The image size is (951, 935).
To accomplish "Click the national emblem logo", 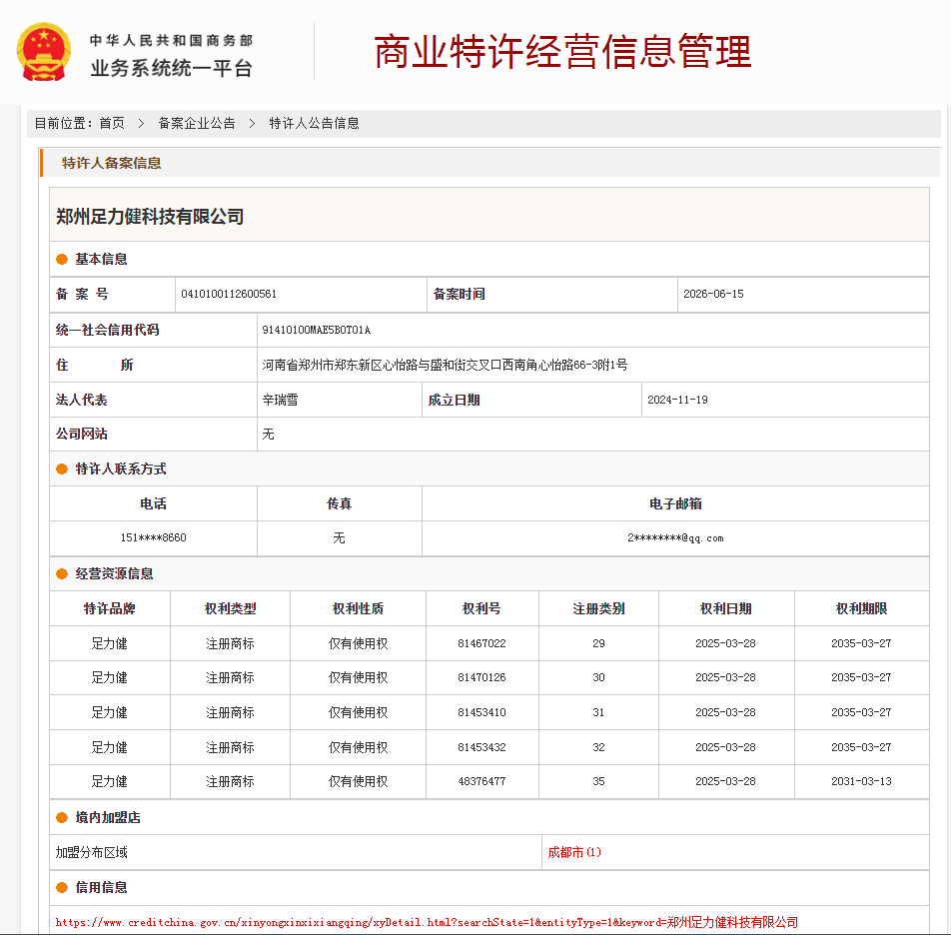I will [x=44, y=52].
